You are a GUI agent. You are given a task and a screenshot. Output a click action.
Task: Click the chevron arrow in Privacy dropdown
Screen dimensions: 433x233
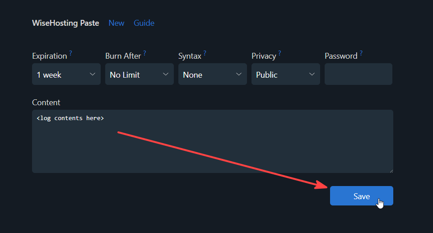[312, 74]
